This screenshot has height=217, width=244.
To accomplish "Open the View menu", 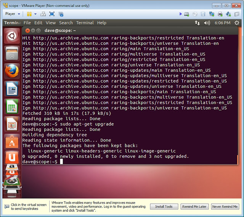I will [x=51, y=23].
